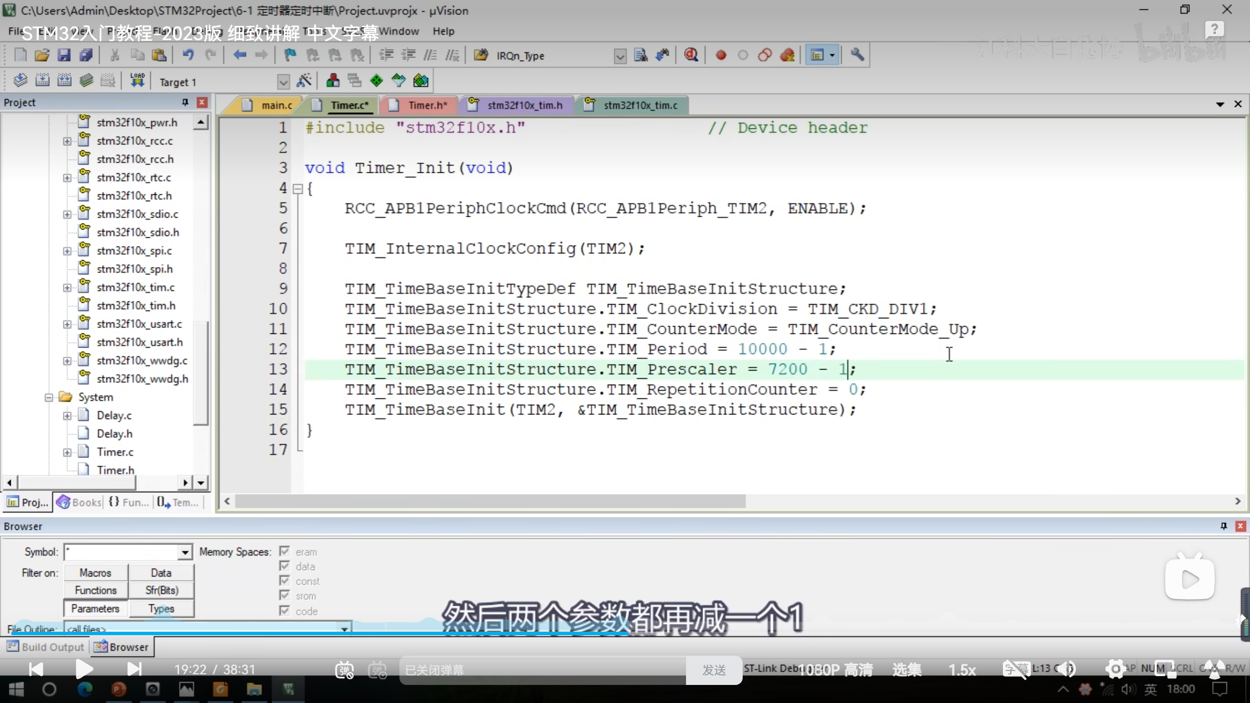Click the Symbol input field
The width and height of the screenshot is (1250, 703).
(122, 552)
